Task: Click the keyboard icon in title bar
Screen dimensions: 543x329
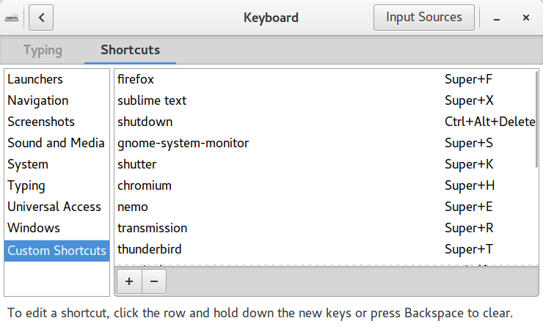Action: coord(12,18)
